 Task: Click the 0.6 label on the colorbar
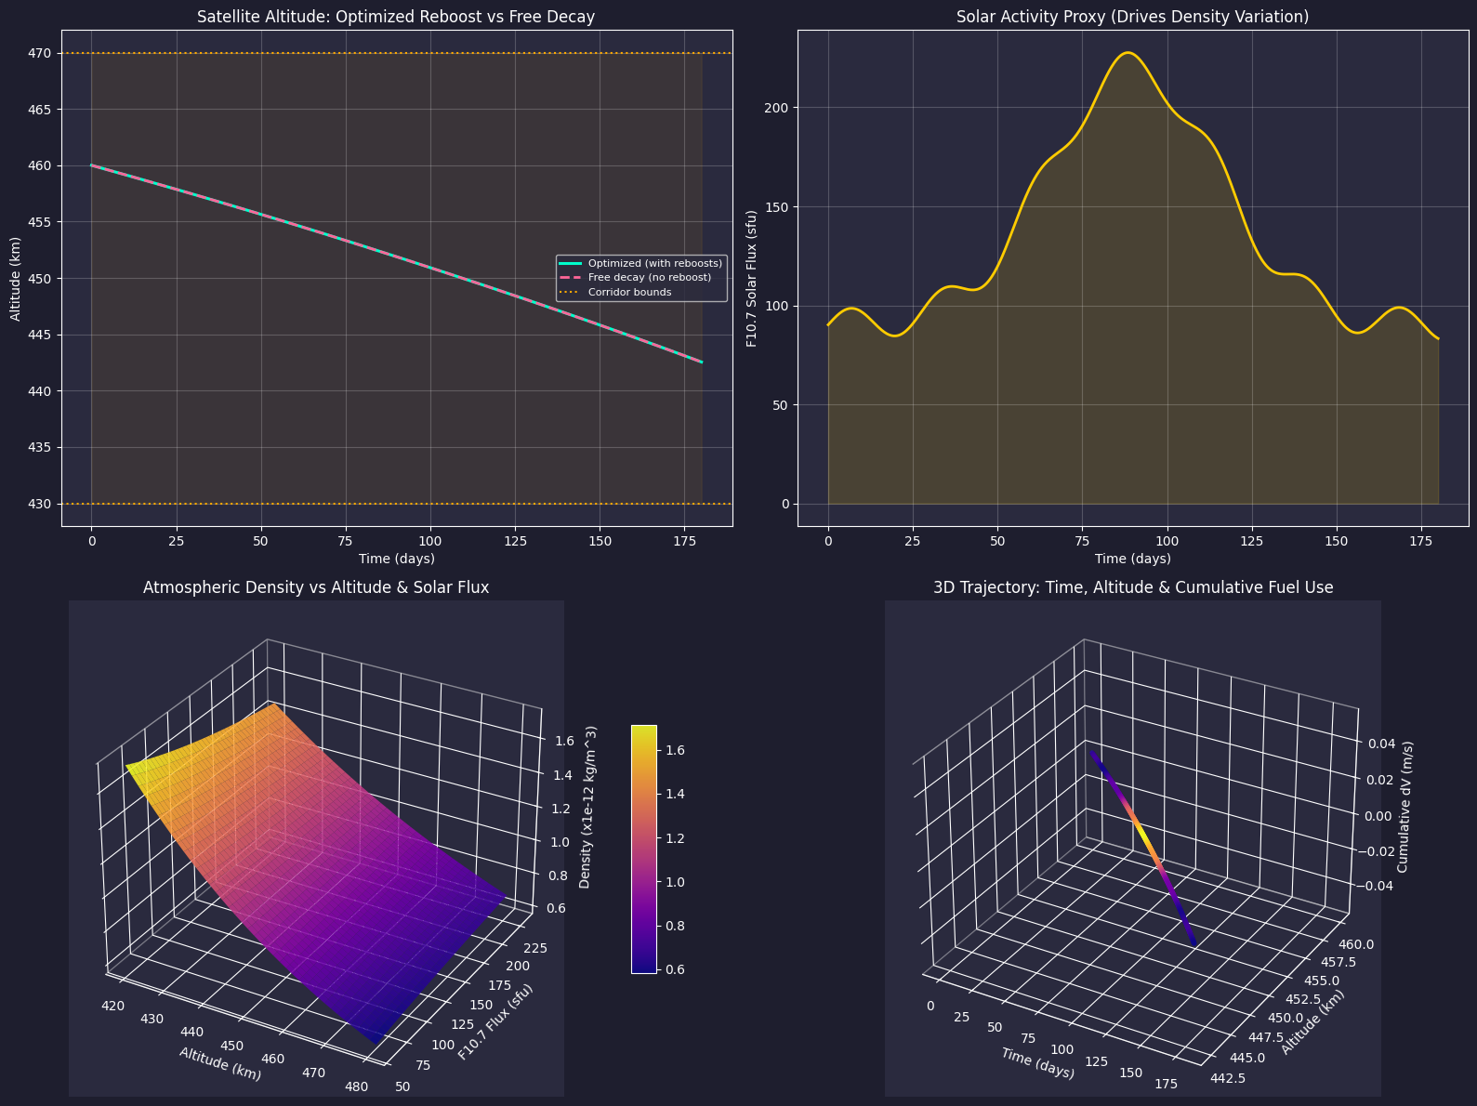pyautogui.click(x=675, y=969)
